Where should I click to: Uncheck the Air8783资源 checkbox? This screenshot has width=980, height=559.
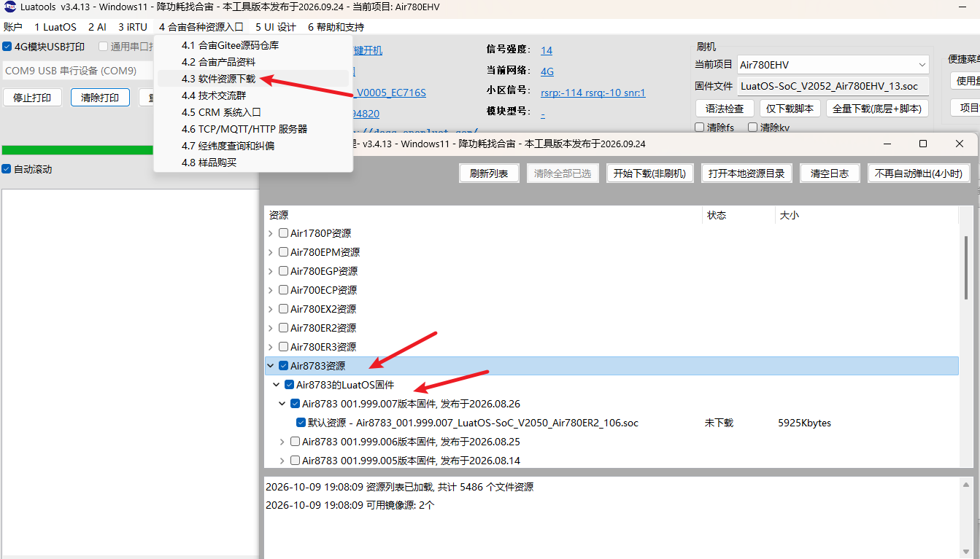(x=283, y=366)
